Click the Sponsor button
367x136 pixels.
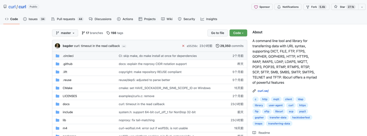tap(262, 7)
